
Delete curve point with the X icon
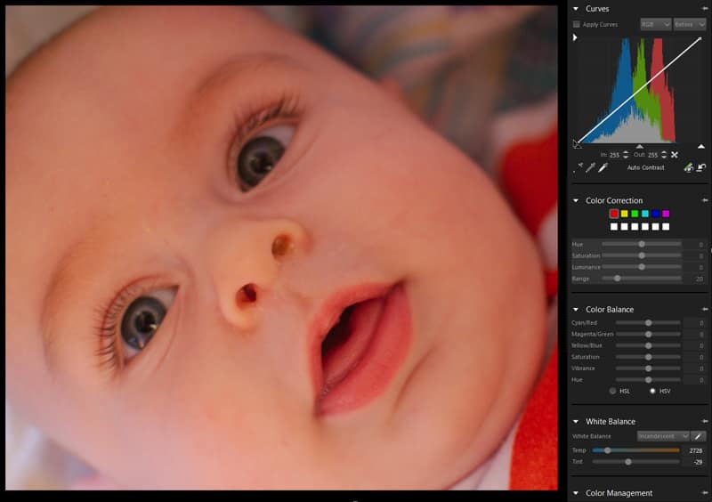click(675, 155)
